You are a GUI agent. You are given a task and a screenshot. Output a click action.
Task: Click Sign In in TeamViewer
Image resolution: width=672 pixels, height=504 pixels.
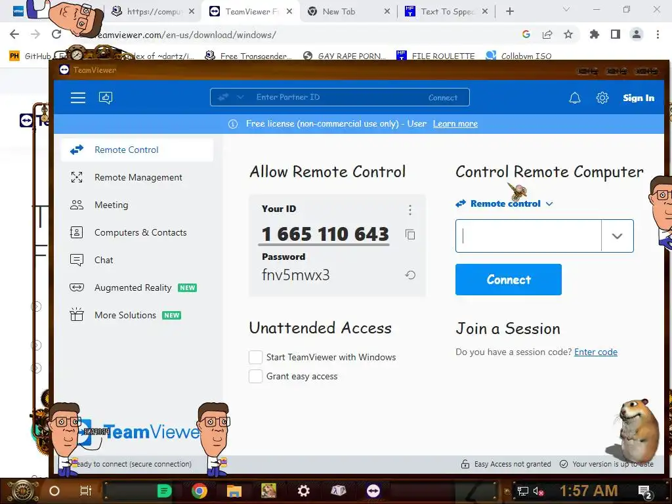pyautogui.click(x=639, y=98)
